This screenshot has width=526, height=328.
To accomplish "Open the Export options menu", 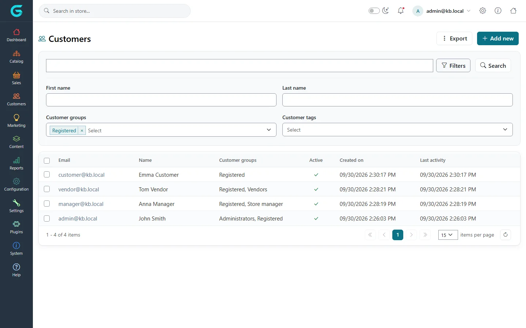I will [454, 38].
